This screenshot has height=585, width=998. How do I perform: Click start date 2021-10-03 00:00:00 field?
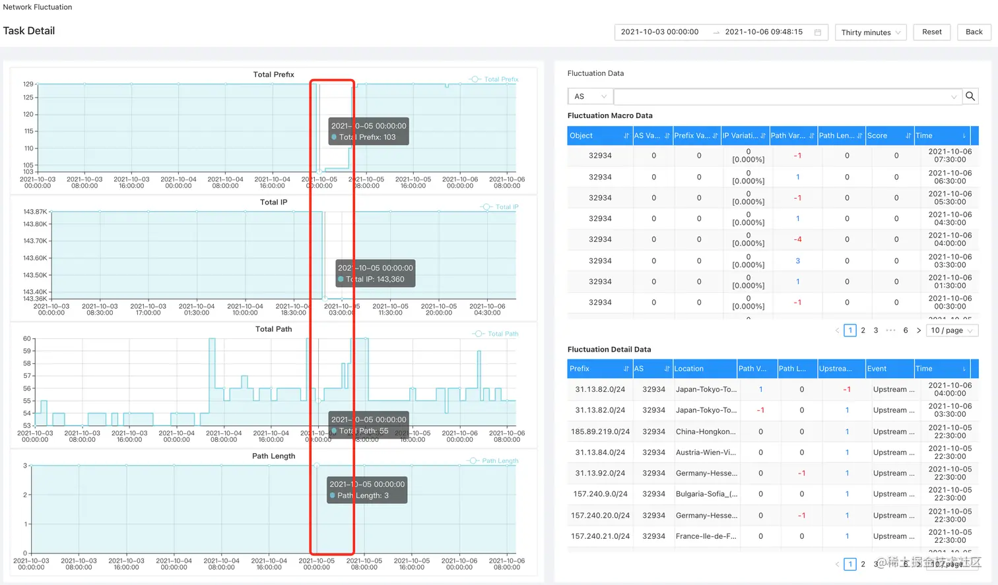pos(659,32)
